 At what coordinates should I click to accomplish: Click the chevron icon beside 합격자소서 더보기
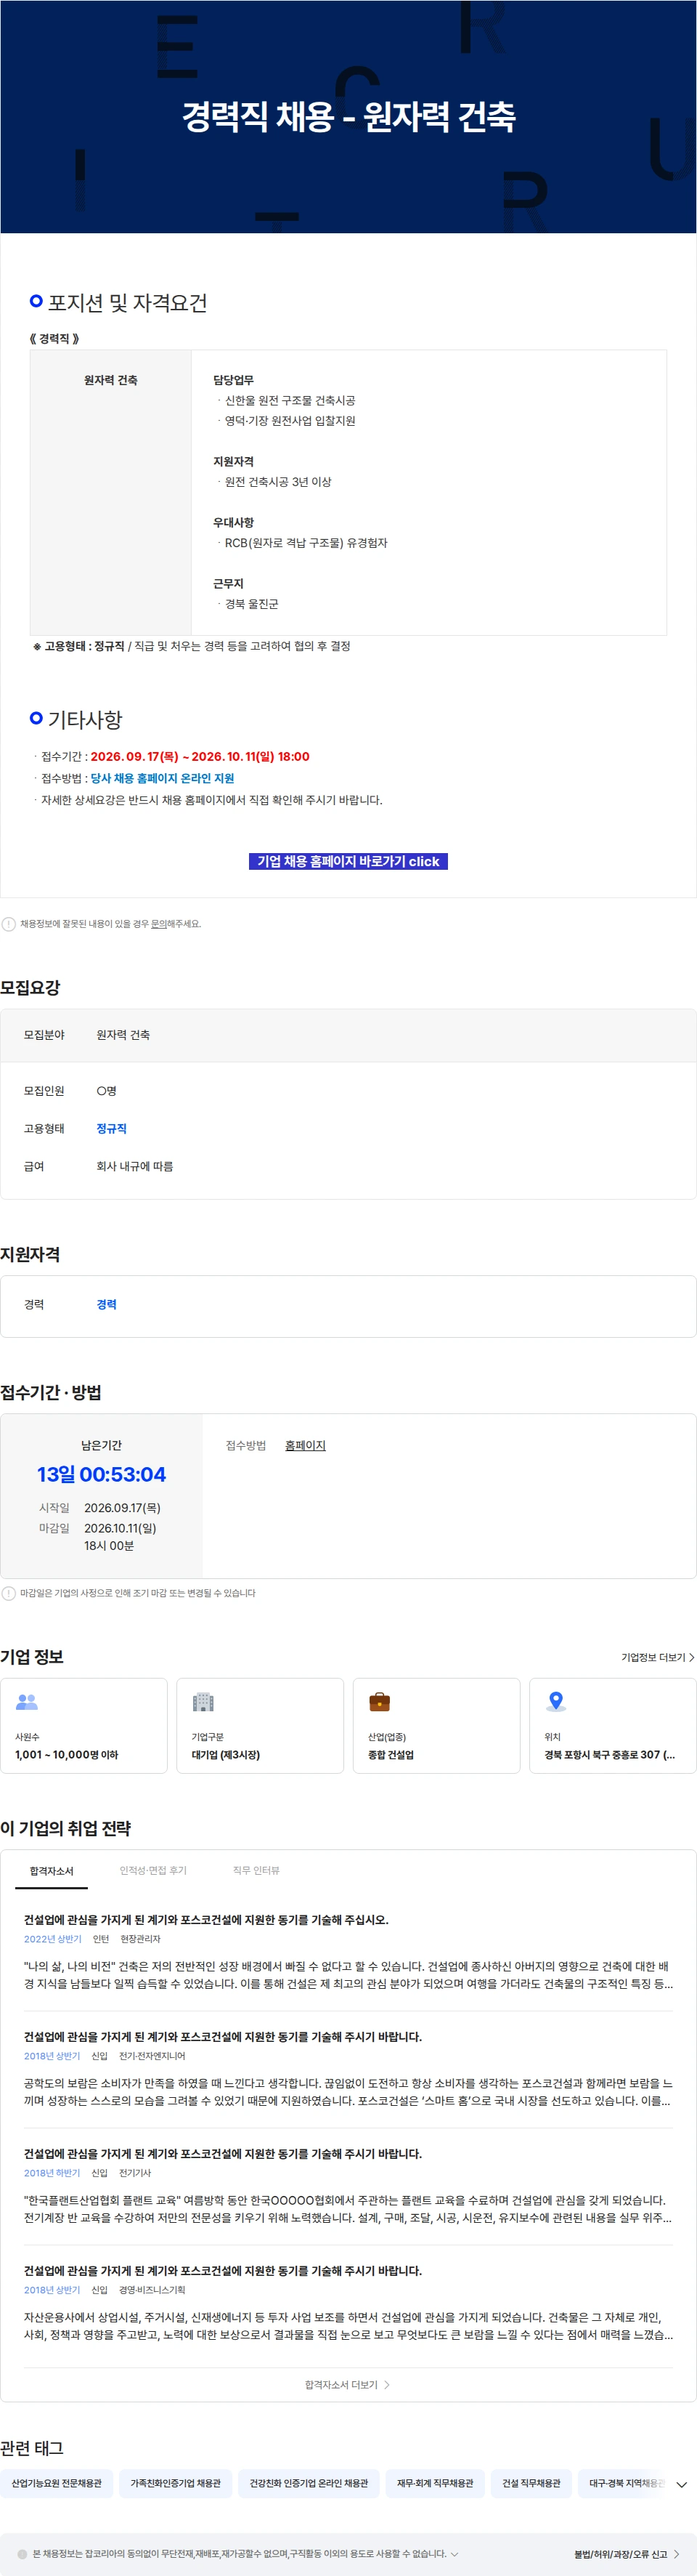pos(386,2385)
